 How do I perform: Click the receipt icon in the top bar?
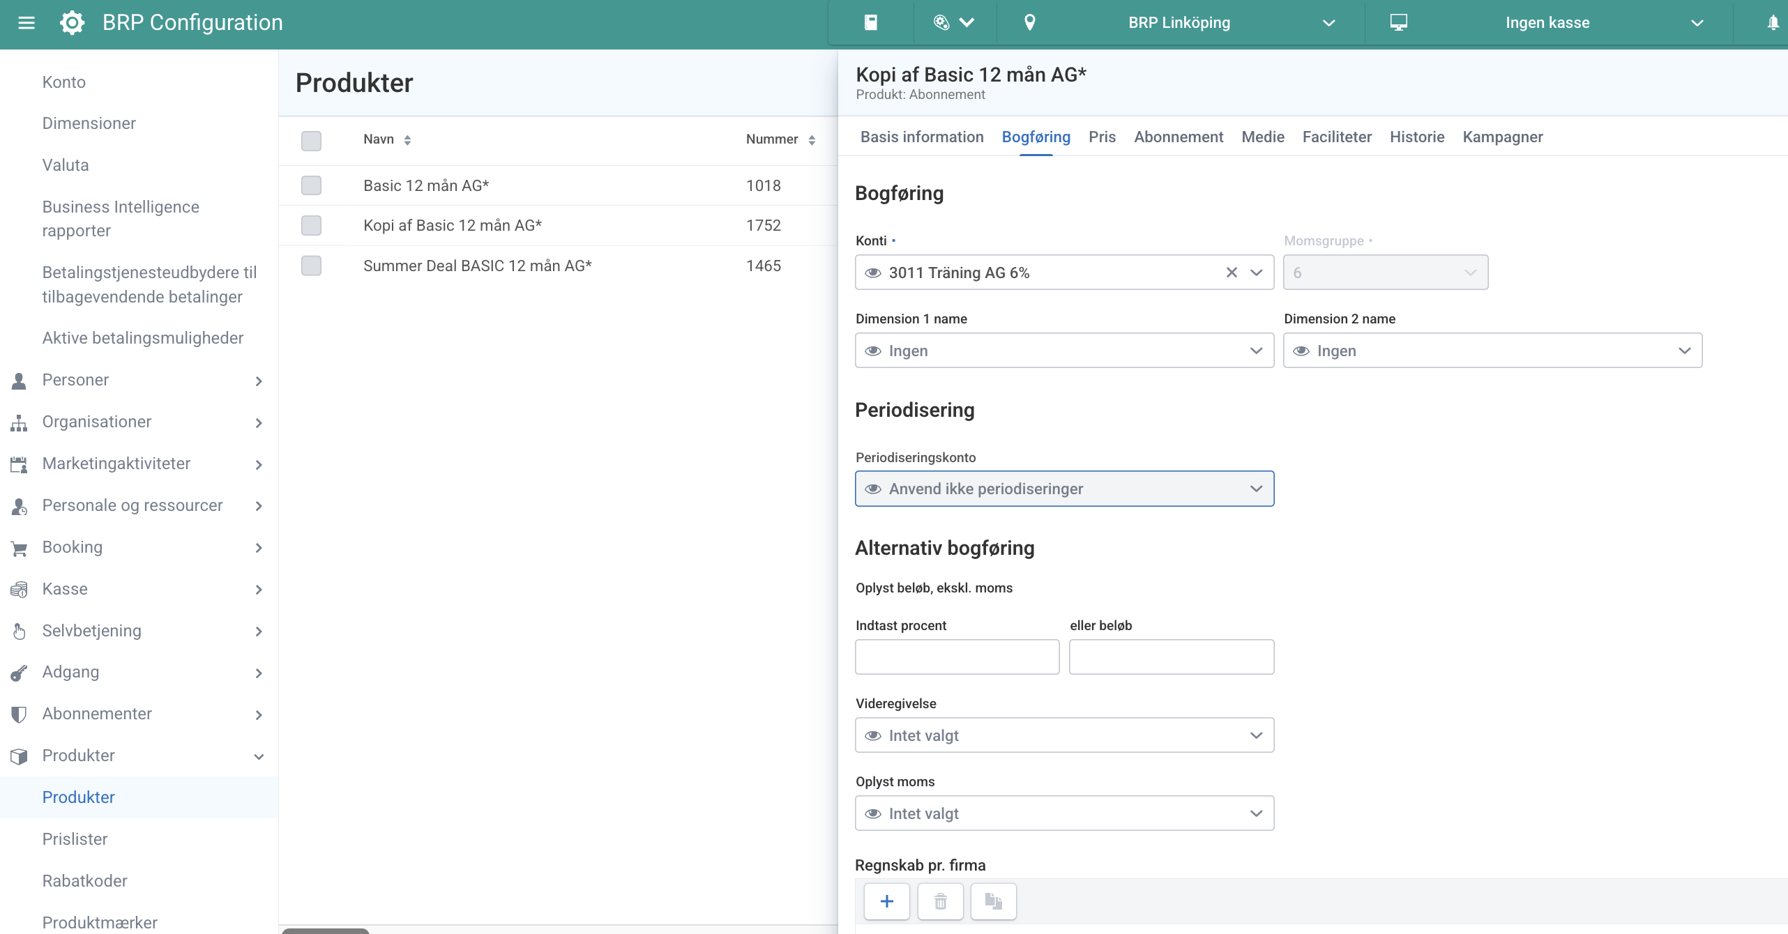[x=870, y=23]
